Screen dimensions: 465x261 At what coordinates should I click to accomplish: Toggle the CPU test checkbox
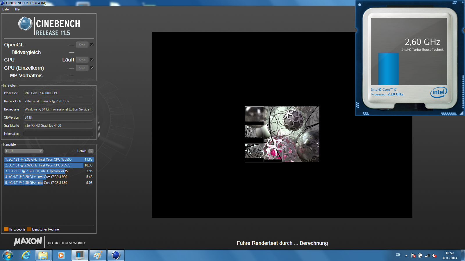coord(92,59)
